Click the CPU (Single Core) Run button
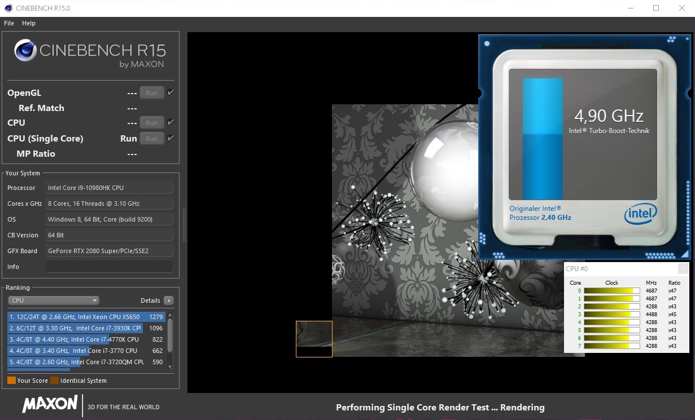695x420 pixels. point(152,138)
